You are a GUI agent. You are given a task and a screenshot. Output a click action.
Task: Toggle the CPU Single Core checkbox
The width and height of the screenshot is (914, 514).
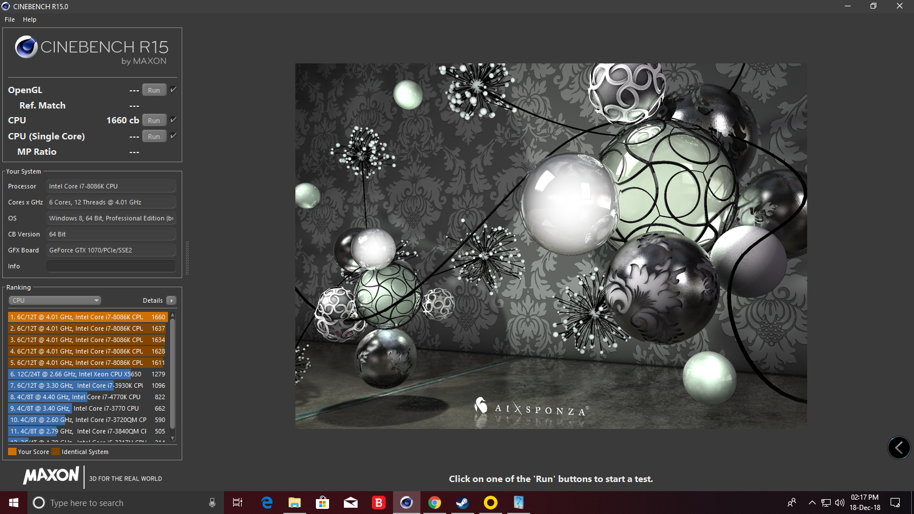click(x=173, y=136)
